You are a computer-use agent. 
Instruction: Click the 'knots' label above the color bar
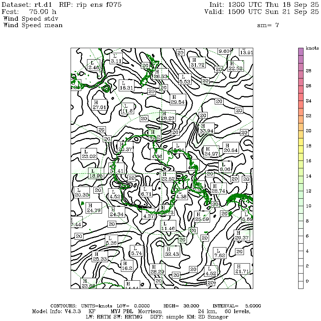(x=312, y=48)
